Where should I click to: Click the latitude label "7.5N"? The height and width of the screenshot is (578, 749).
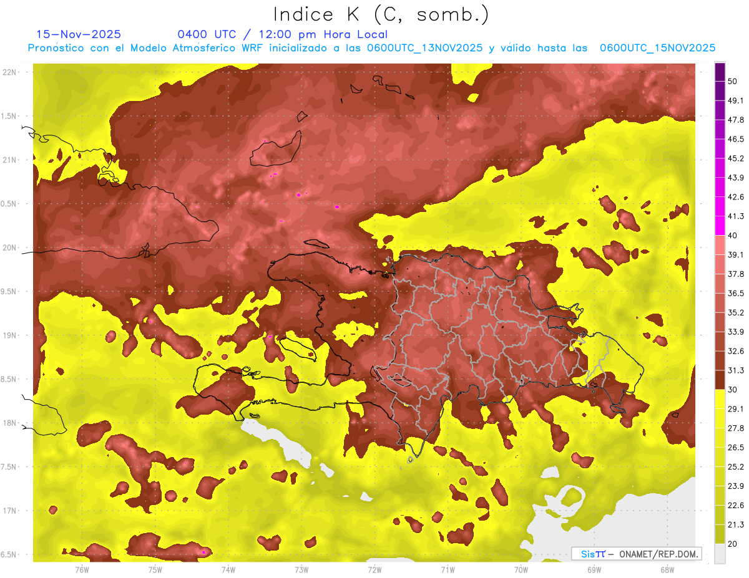click(x=9, y=467)
